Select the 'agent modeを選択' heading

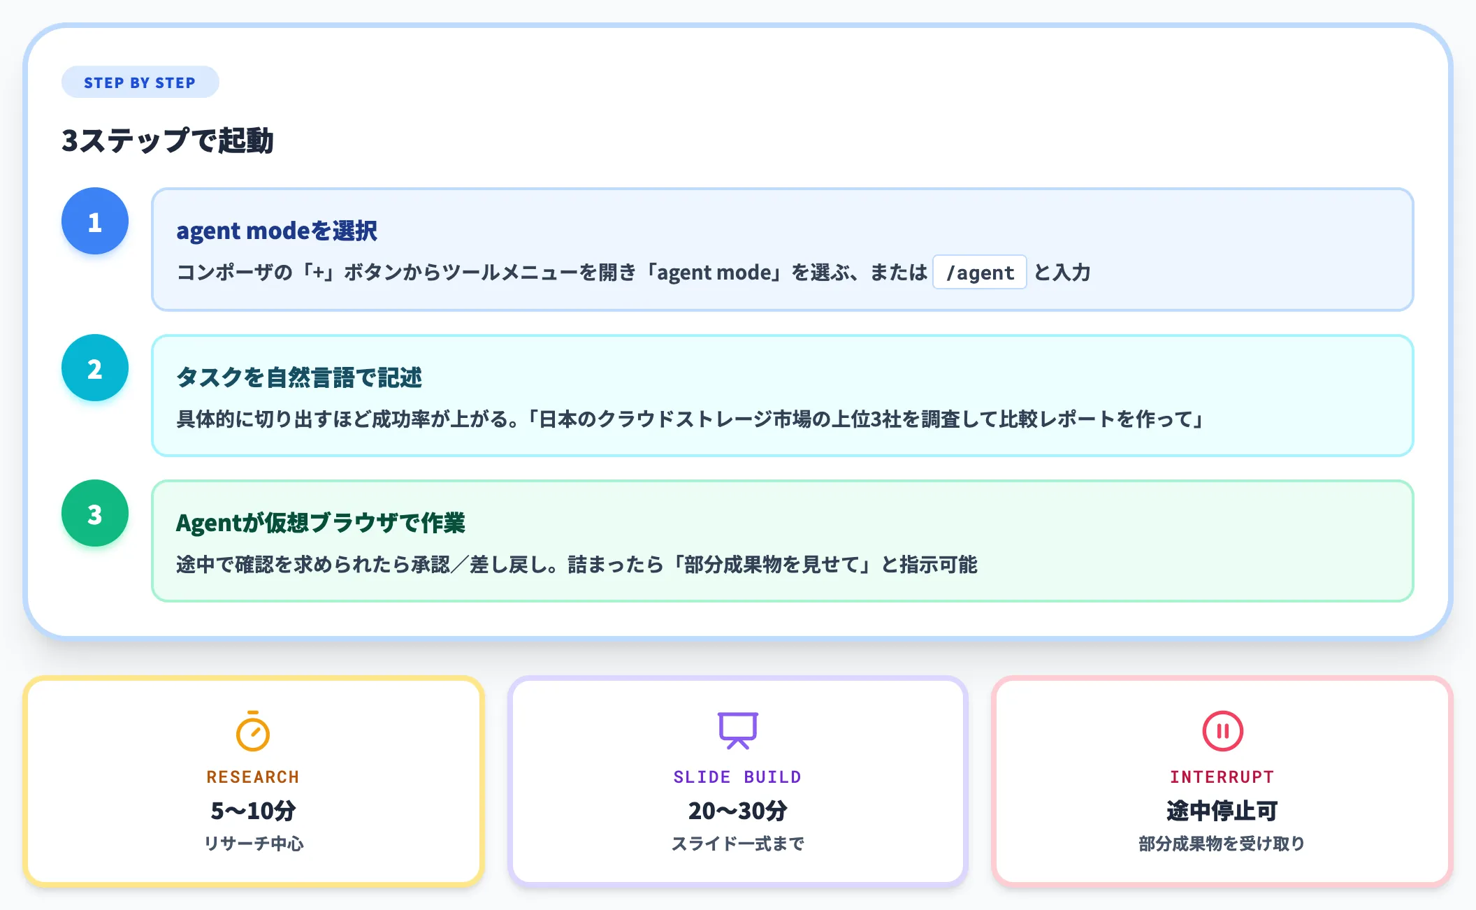pyautogui.click(x=277, y=231)
